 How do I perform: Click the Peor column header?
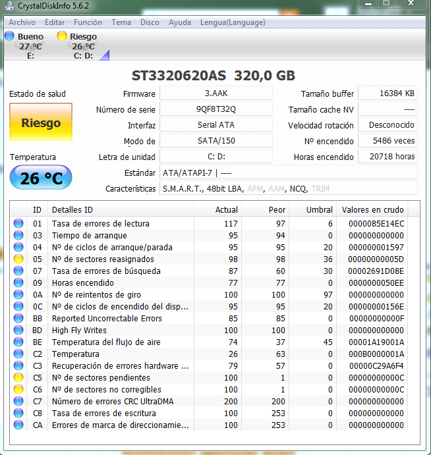[265, 209]
